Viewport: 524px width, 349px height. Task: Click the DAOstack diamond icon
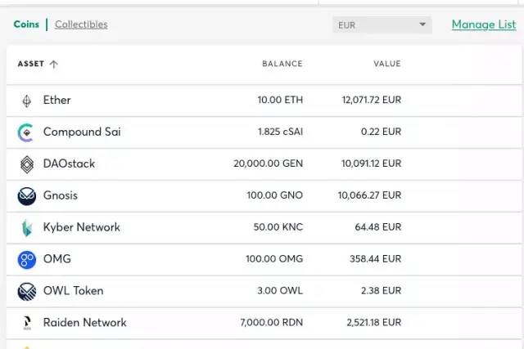(27, 164)
